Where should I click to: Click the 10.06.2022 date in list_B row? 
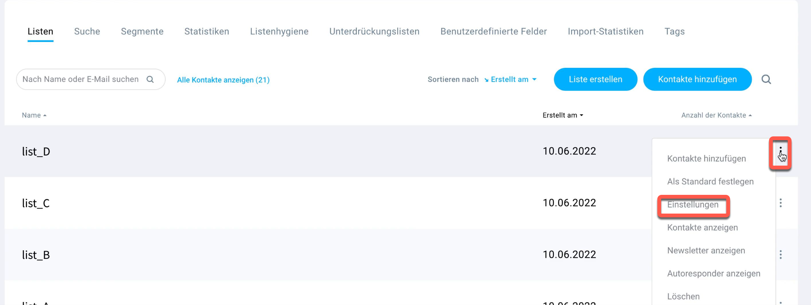(x=569, y=254)
